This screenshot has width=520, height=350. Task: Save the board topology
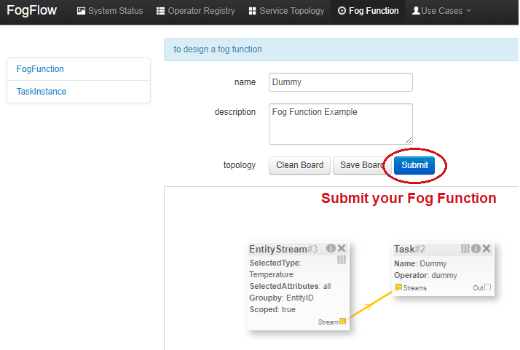[x=361, y=165]
